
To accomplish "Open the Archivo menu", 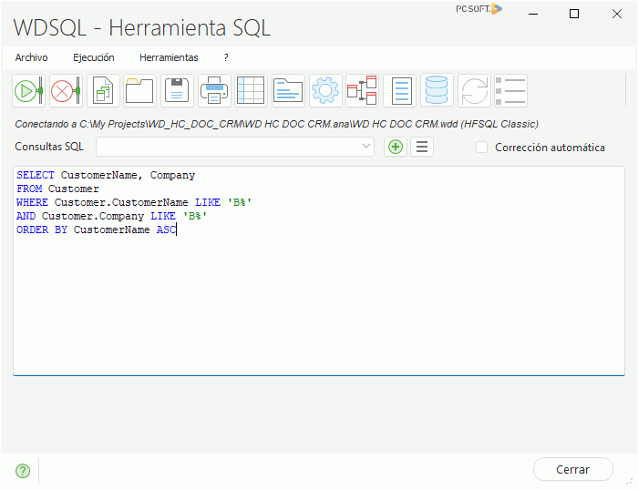I will (31, 57).
